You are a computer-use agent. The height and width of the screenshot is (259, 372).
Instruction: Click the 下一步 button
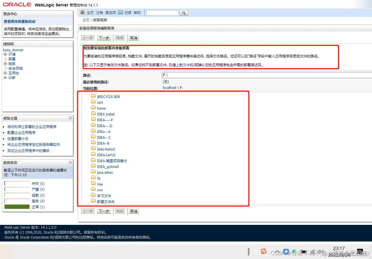coord(104,38)
